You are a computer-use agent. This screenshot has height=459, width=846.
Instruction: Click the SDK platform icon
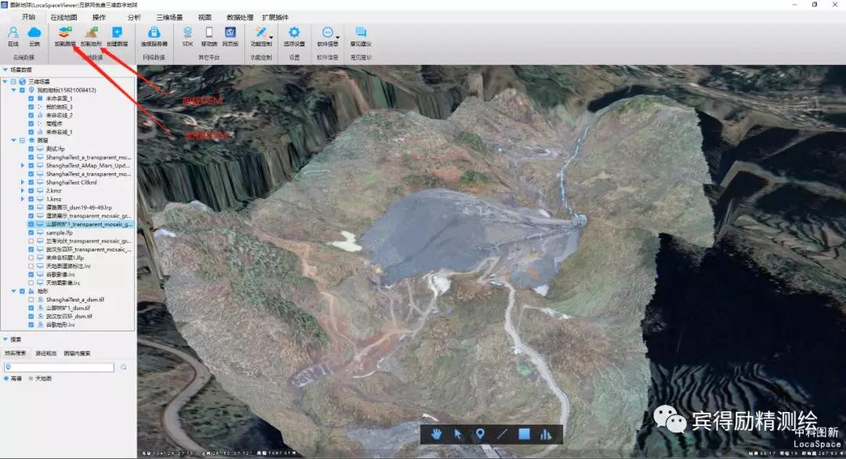[x=188, y=34]
